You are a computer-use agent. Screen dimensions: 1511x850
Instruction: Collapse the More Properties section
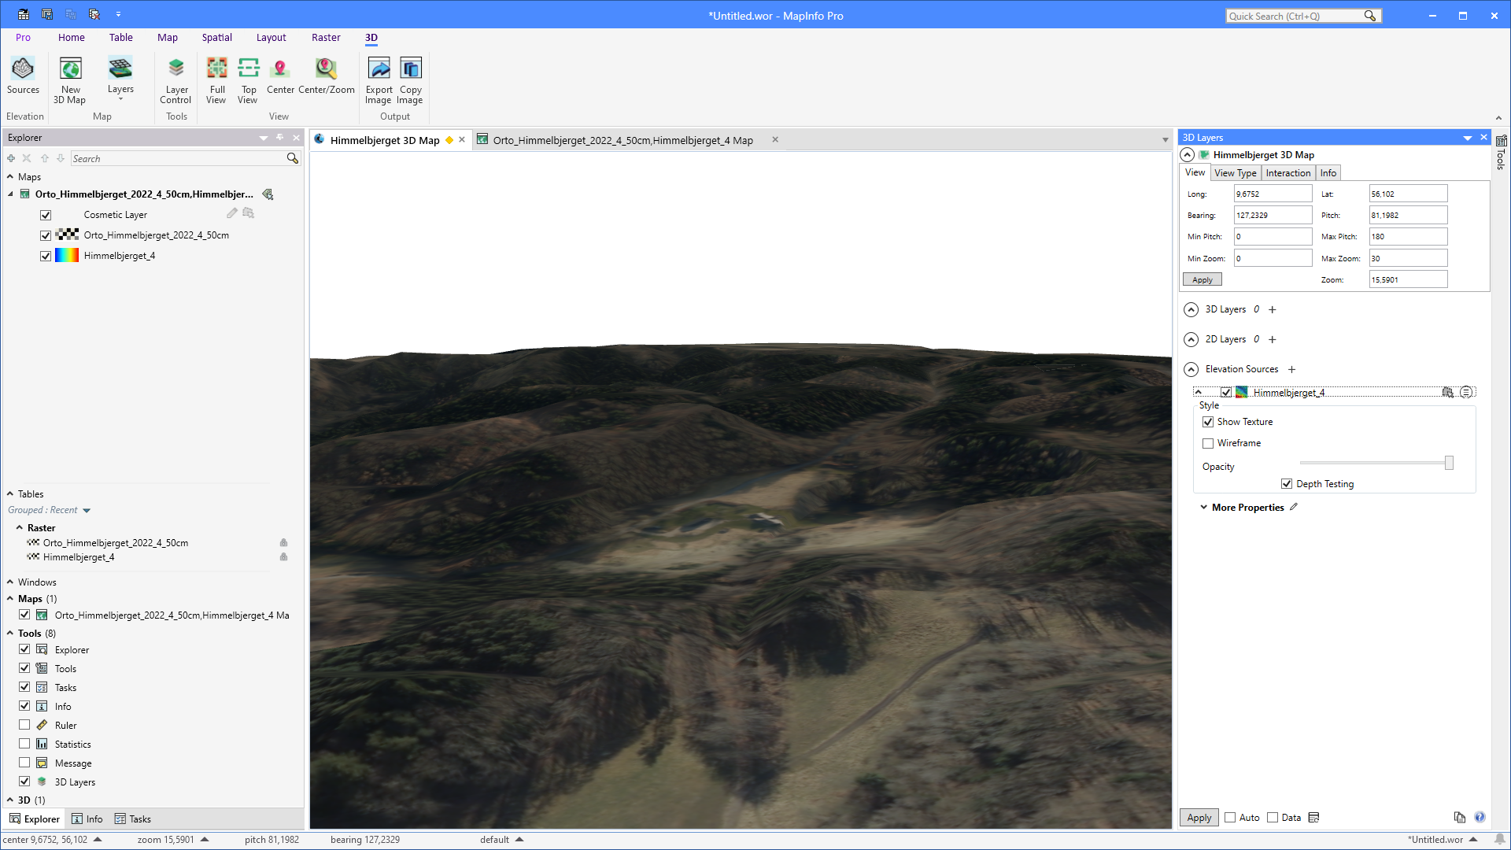click(1204, 508)
